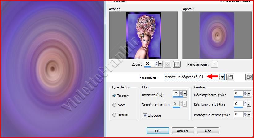Click the reset to default icon
This screenshot has height=138, width=254.
click(249, 77)
